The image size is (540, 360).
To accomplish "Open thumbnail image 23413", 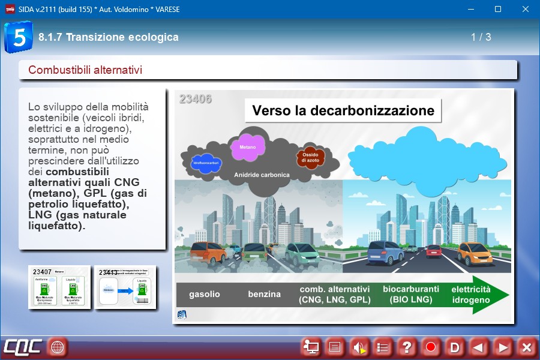I will [x=125, y=287].
